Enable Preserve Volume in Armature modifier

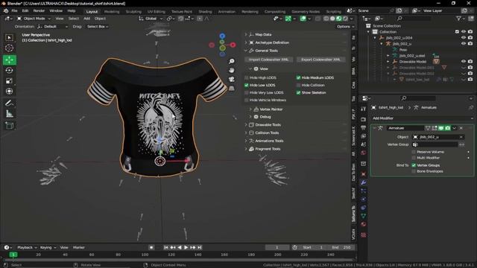(414, 152)
